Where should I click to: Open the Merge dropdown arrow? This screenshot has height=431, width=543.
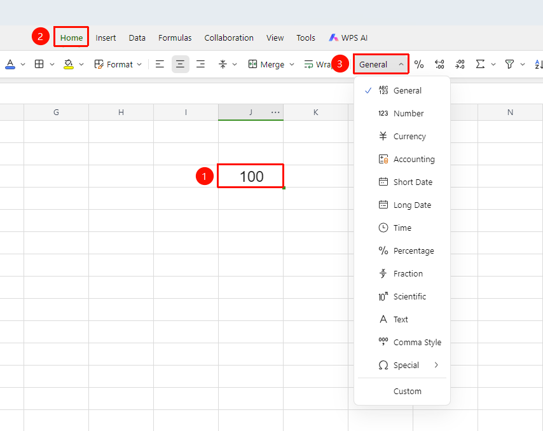tap(292, 64)
